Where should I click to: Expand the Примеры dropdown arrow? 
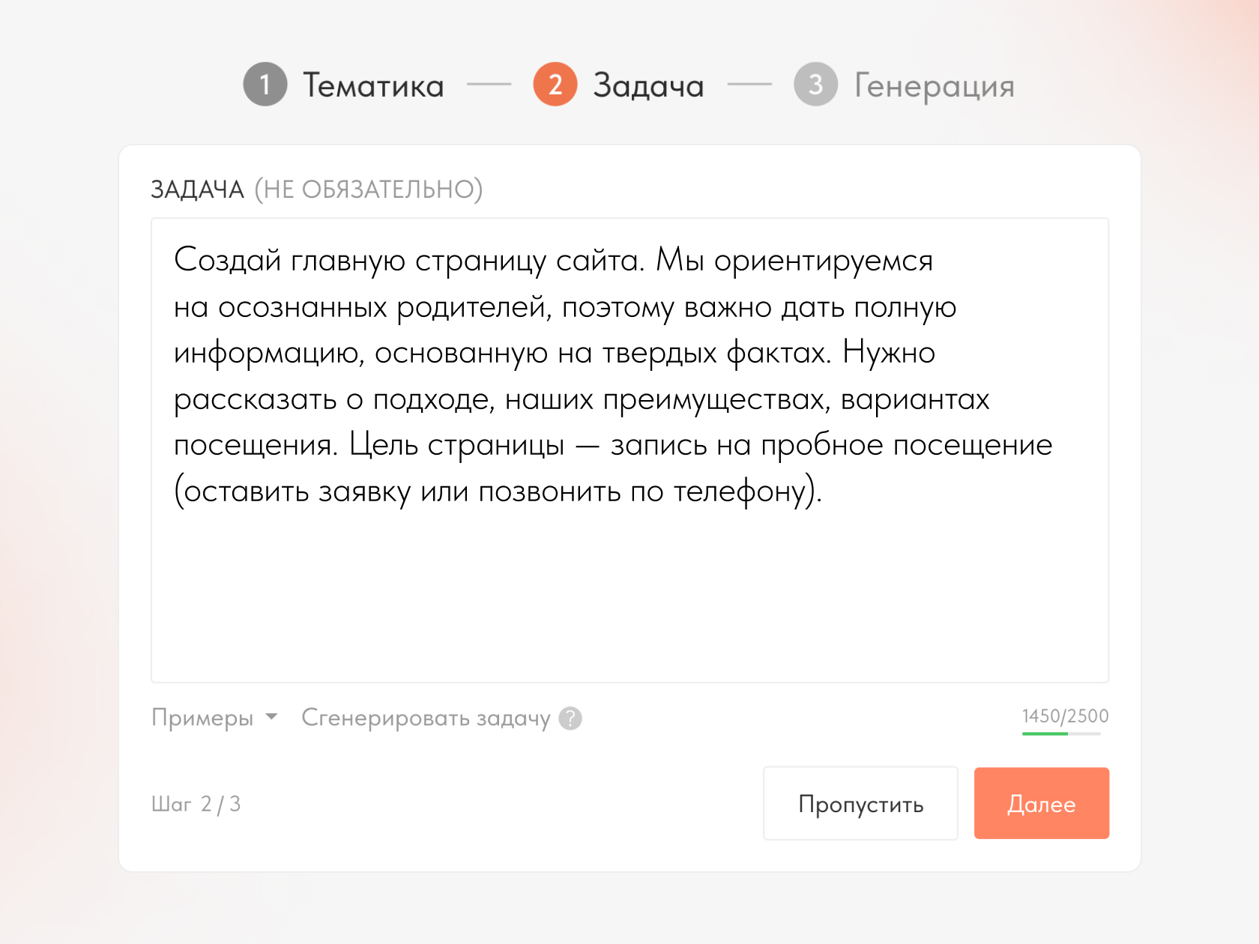[272, 717]
